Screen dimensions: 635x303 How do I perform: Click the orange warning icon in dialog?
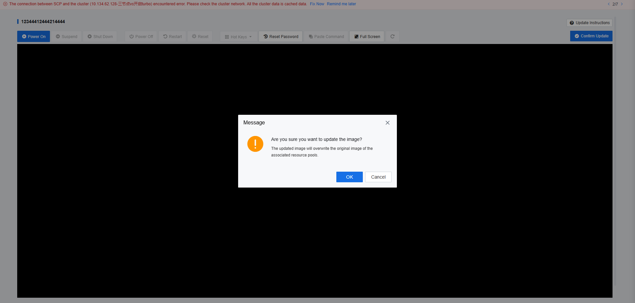tap(255, 144)
